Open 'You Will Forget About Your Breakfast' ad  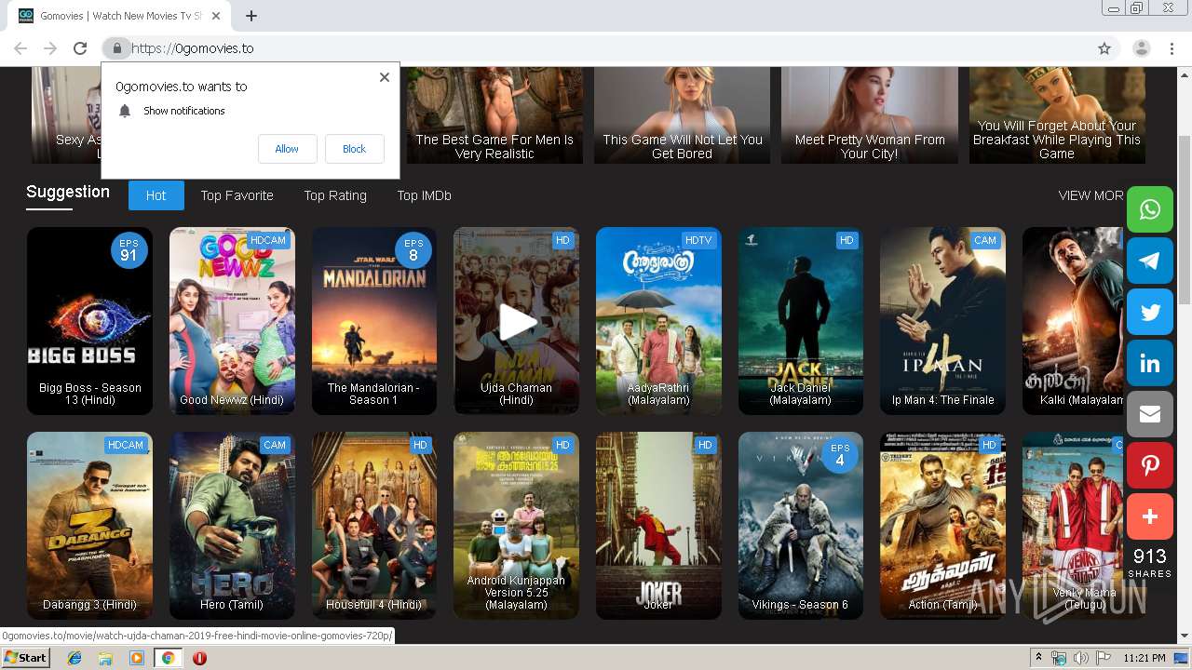(1057, 115)
